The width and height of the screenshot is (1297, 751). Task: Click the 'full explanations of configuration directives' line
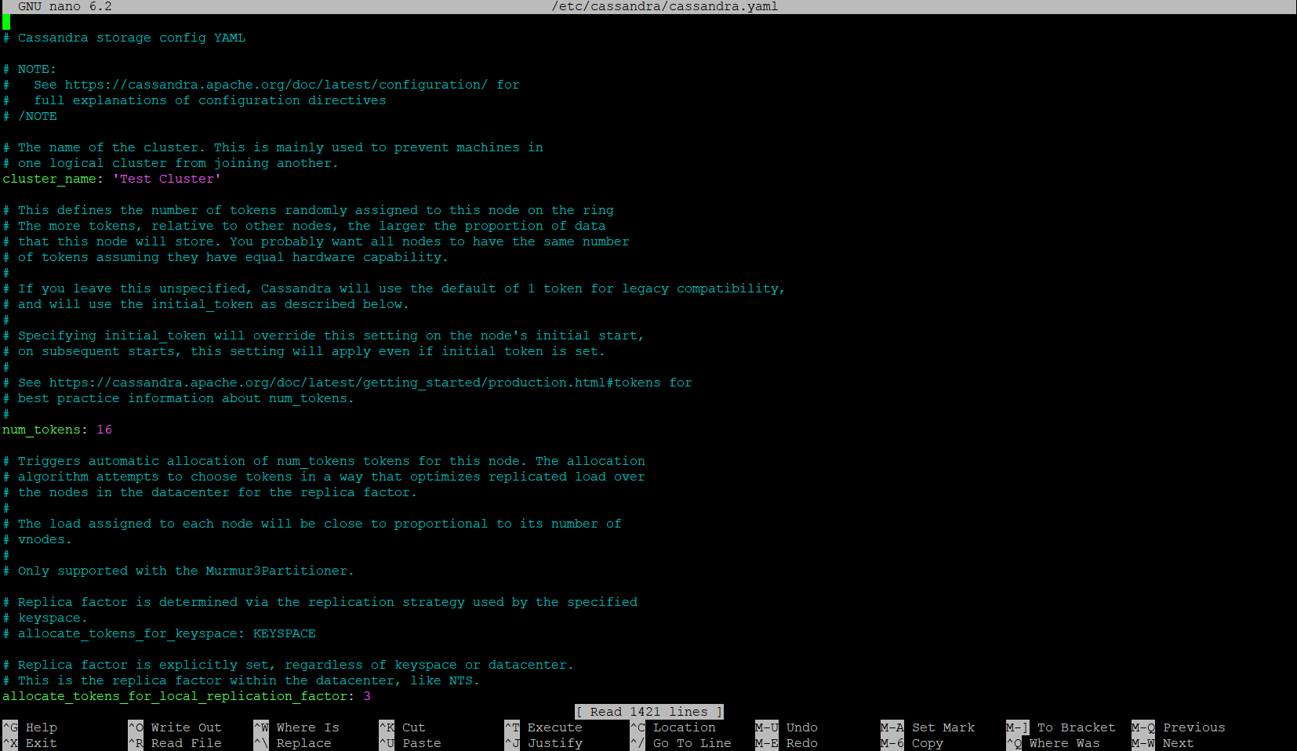click(194, 100)
